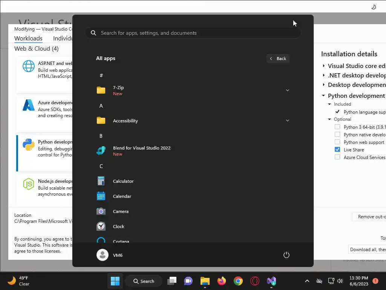The width and height of the screenshot is (386, 290).
Task: Open the clock showing 11:30 PM
Action: coord(359,281)
